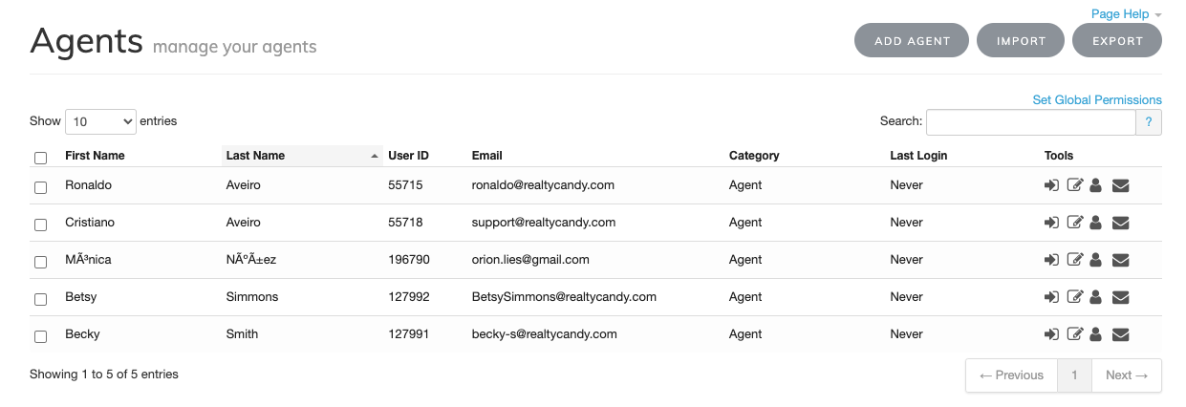Click the person icon in Cristiano's row

point(1096,223)
